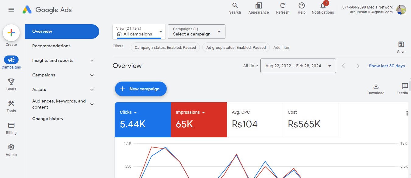This screenshot has height=178, width=411.
Task: Refresh the page data
Action: [283, 6]
